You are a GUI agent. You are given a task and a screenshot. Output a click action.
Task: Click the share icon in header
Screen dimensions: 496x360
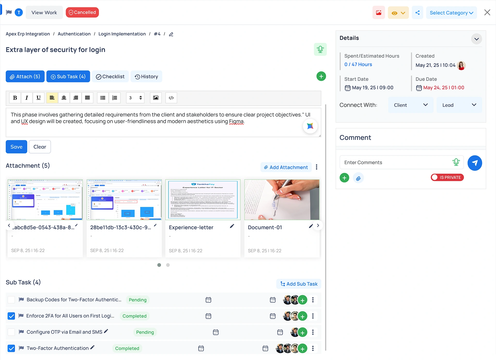[417, 13]
